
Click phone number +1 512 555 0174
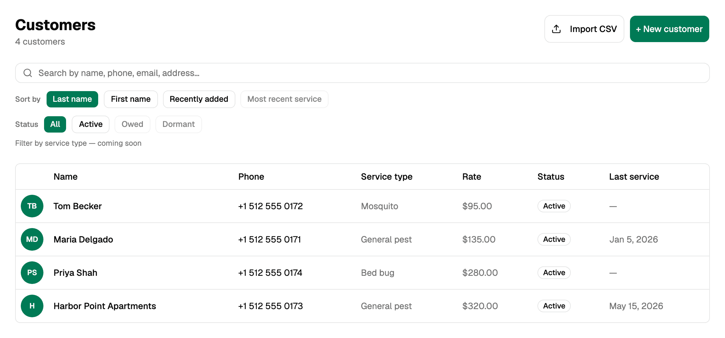pyautogui.click(x=270, y=273)
